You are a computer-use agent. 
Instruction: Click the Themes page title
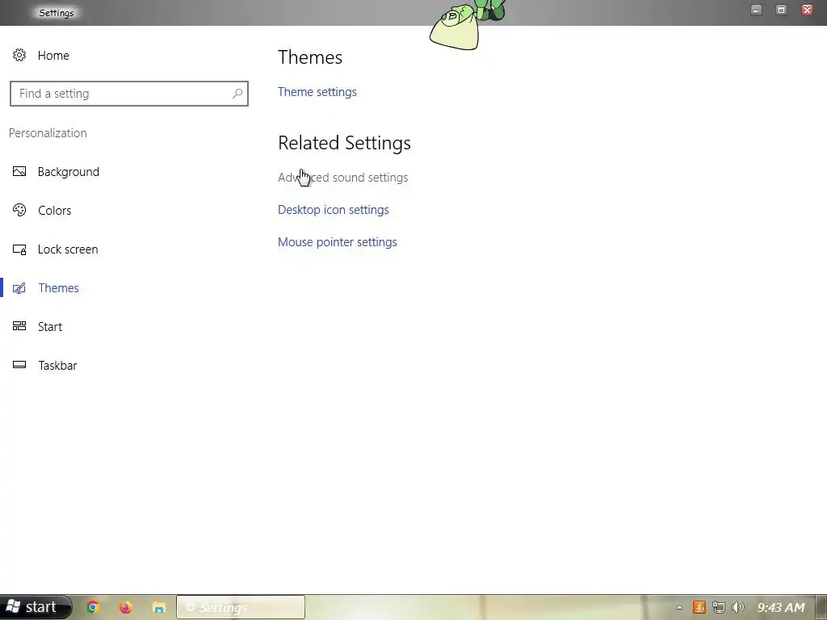(x=310, y=57)
